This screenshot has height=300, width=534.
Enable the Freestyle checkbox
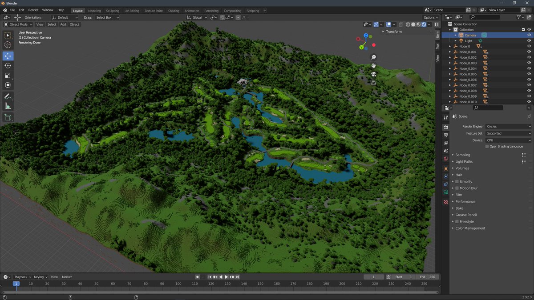(x=457, y=221)
